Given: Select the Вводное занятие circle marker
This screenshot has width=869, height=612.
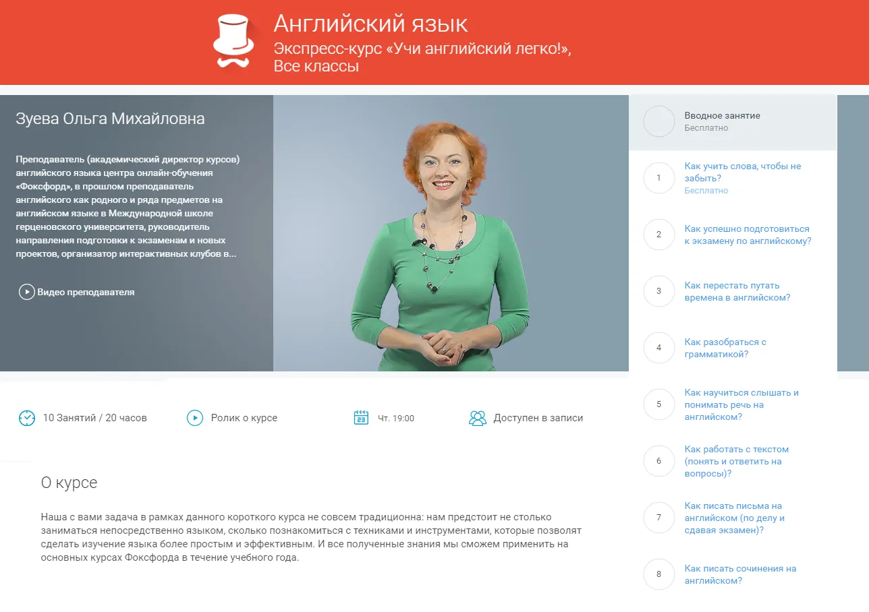Looking at the screenshot, I should 658,121.
